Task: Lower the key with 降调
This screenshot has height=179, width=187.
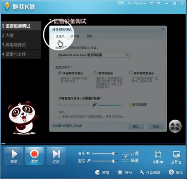Action: click(x=134, y=161)
